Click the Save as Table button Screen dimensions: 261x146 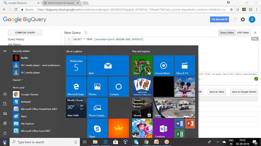pos(217,92)
